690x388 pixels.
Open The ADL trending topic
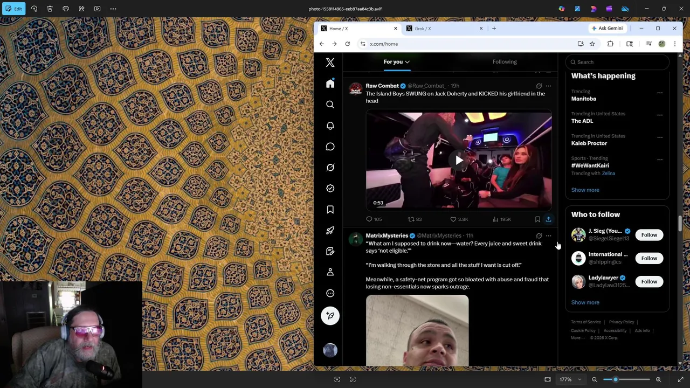point(582,121)
